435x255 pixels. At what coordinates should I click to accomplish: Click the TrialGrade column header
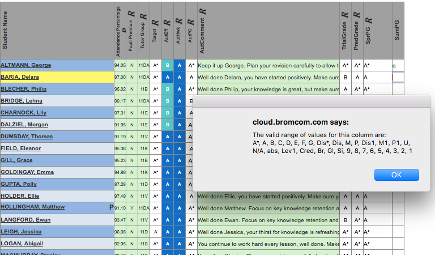[x=346, y=31]
